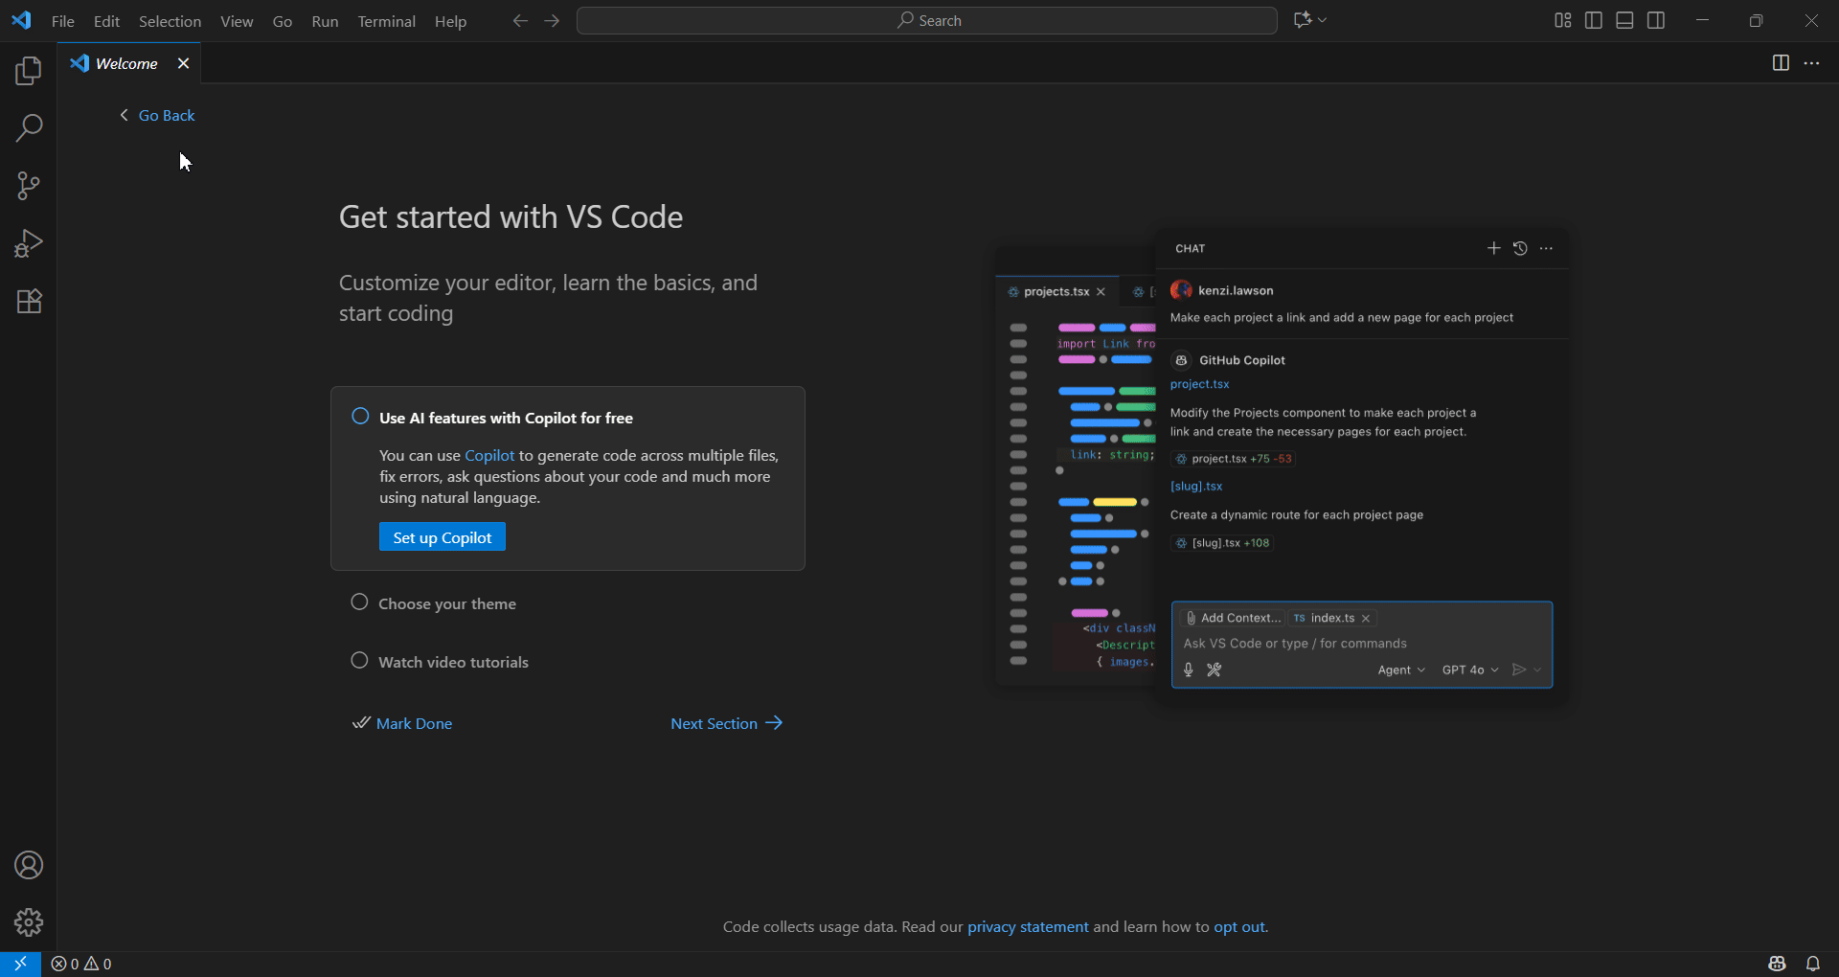Check the Use AI features with Copilot step

tap(360, 417)
